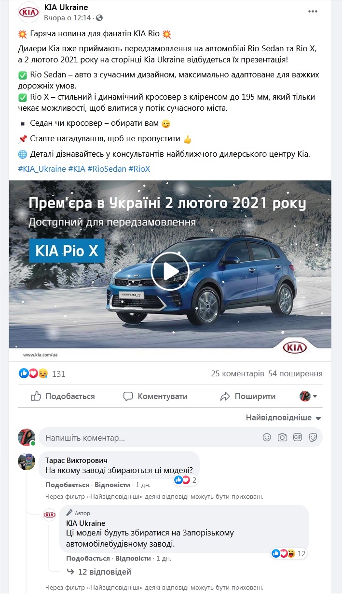Screen dimensions: 342x594
Task: Expand the Найвідповідніше comments sort dropdown
Action: [x=284, y=417]
